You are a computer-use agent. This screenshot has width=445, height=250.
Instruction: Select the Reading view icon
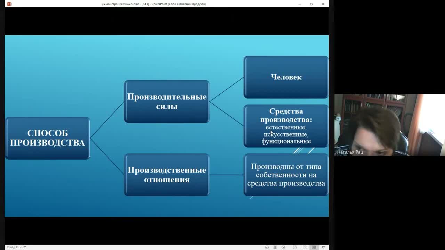(x=314, y=247)
